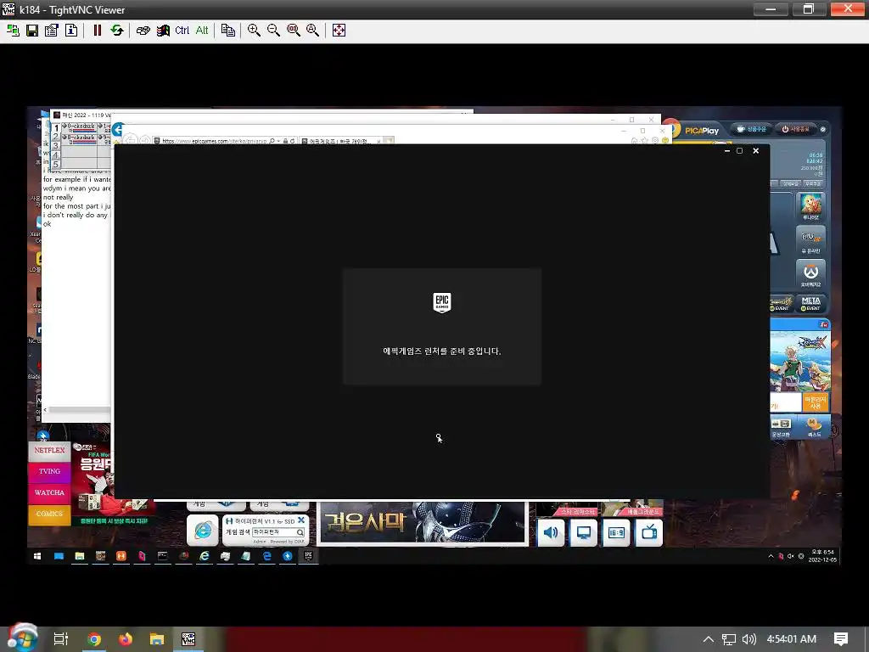Enable auto-zoom scaling icon
This screenshot has height=652, width=869.
(312, 31)
